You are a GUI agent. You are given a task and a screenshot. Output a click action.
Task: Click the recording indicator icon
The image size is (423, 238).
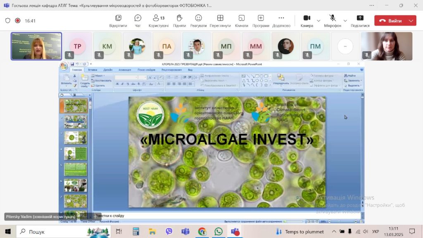tap(18, 21)
